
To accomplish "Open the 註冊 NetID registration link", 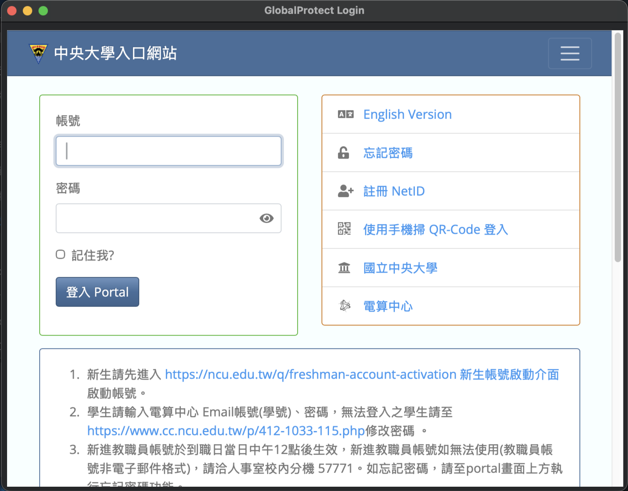I will coord(394,191).
